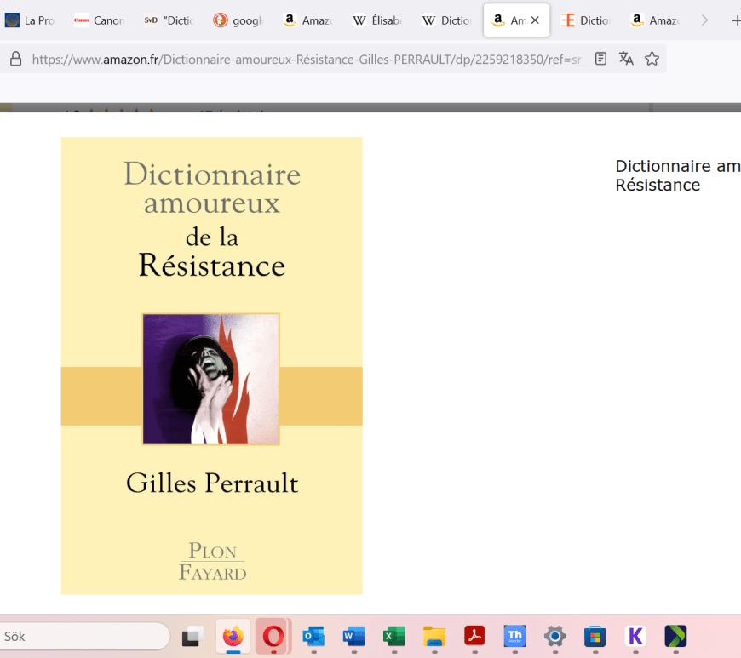Open a new browser tab
The image size is (741, 658).
tap(735, 20)
